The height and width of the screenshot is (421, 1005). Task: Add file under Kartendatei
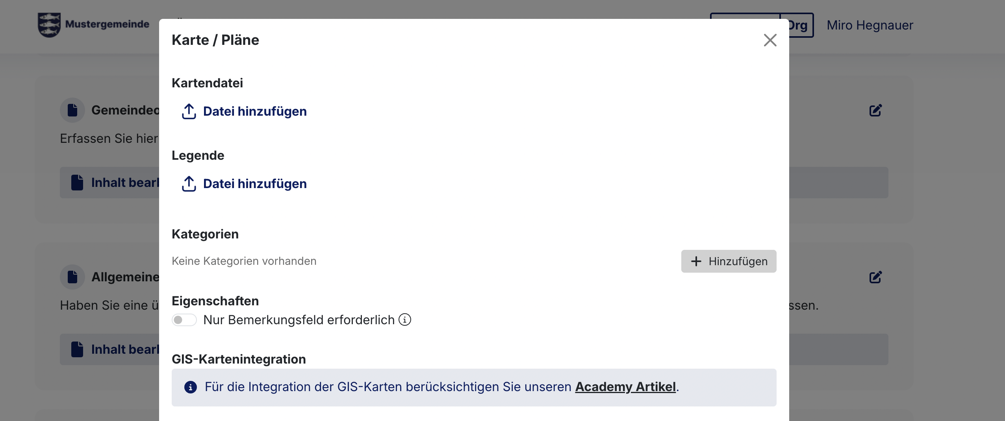244,111
